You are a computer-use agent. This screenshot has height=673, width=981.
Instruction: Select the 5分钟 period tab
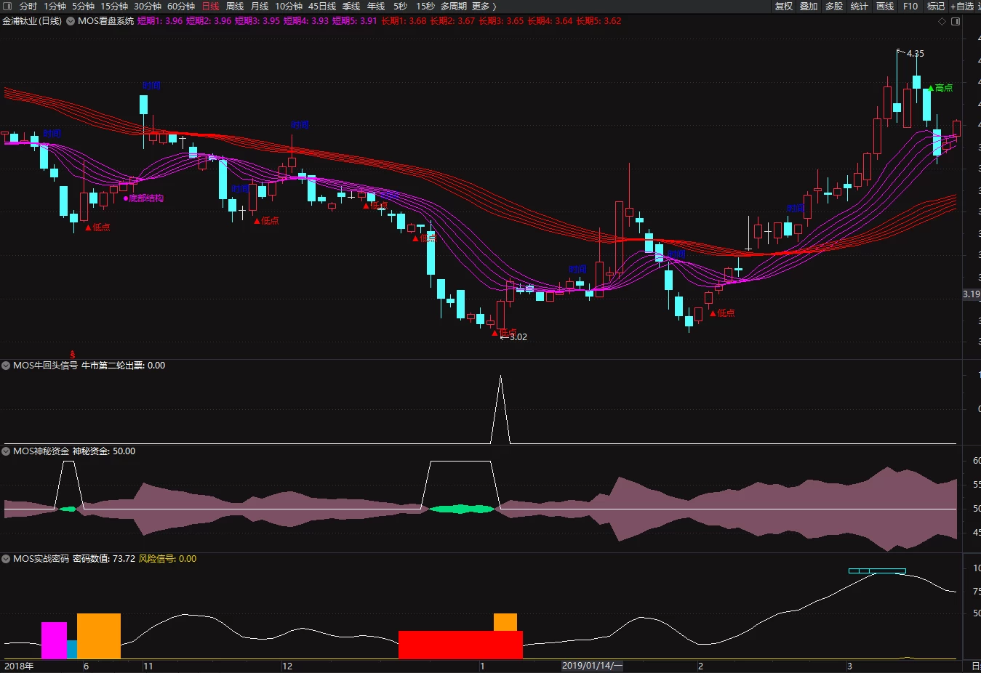point(83,7)
